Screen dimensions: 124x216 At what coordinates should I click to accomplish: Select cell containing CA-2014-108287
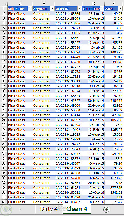68,202
